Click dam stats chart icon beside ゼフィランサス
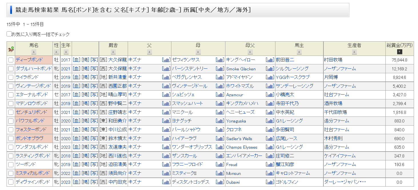The image size is (418, 190). tap(220, 60)
